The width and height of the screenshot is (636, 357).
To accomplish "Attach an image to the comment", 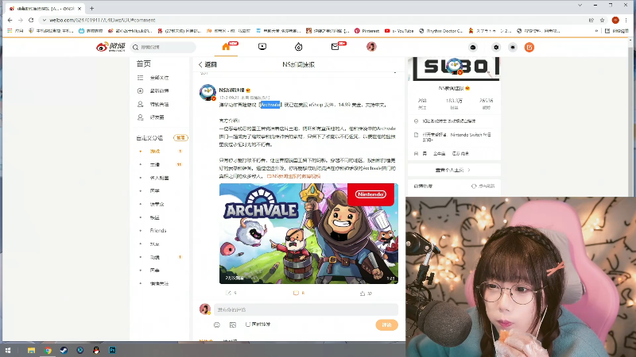I will tap(233, 324).
